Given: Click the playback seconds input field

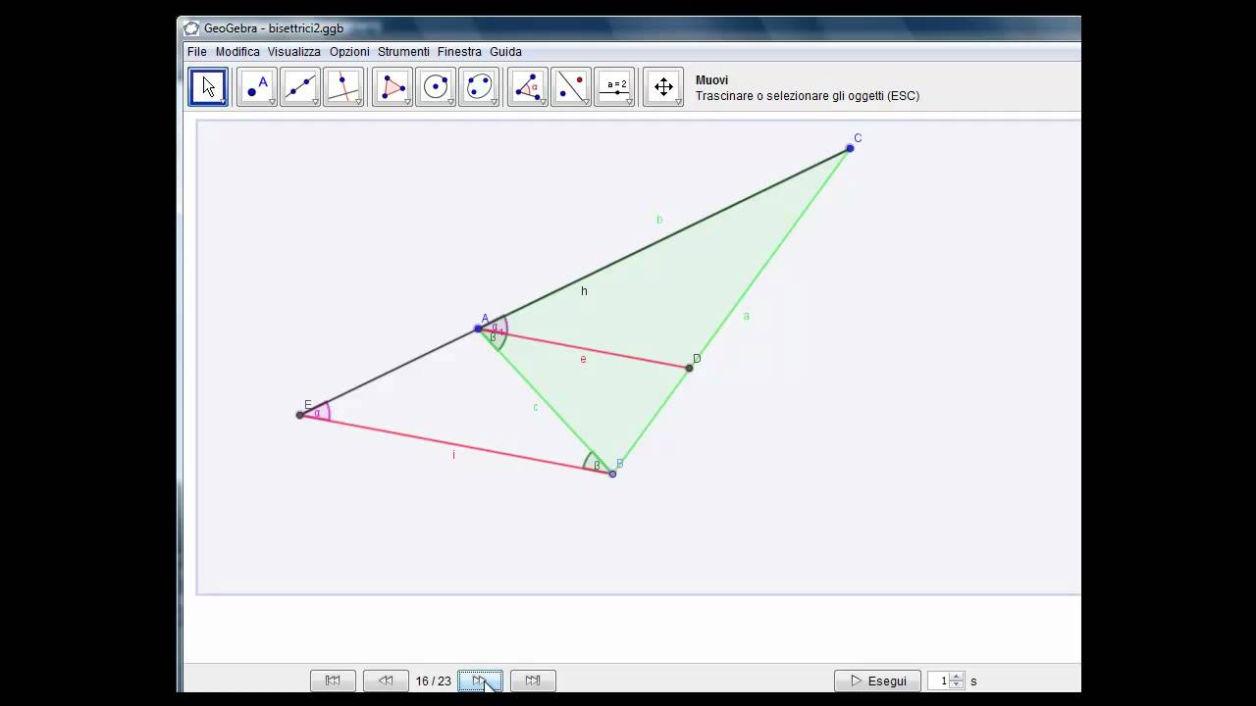Looking at the screenshot, I should click(x=939, y=681).
